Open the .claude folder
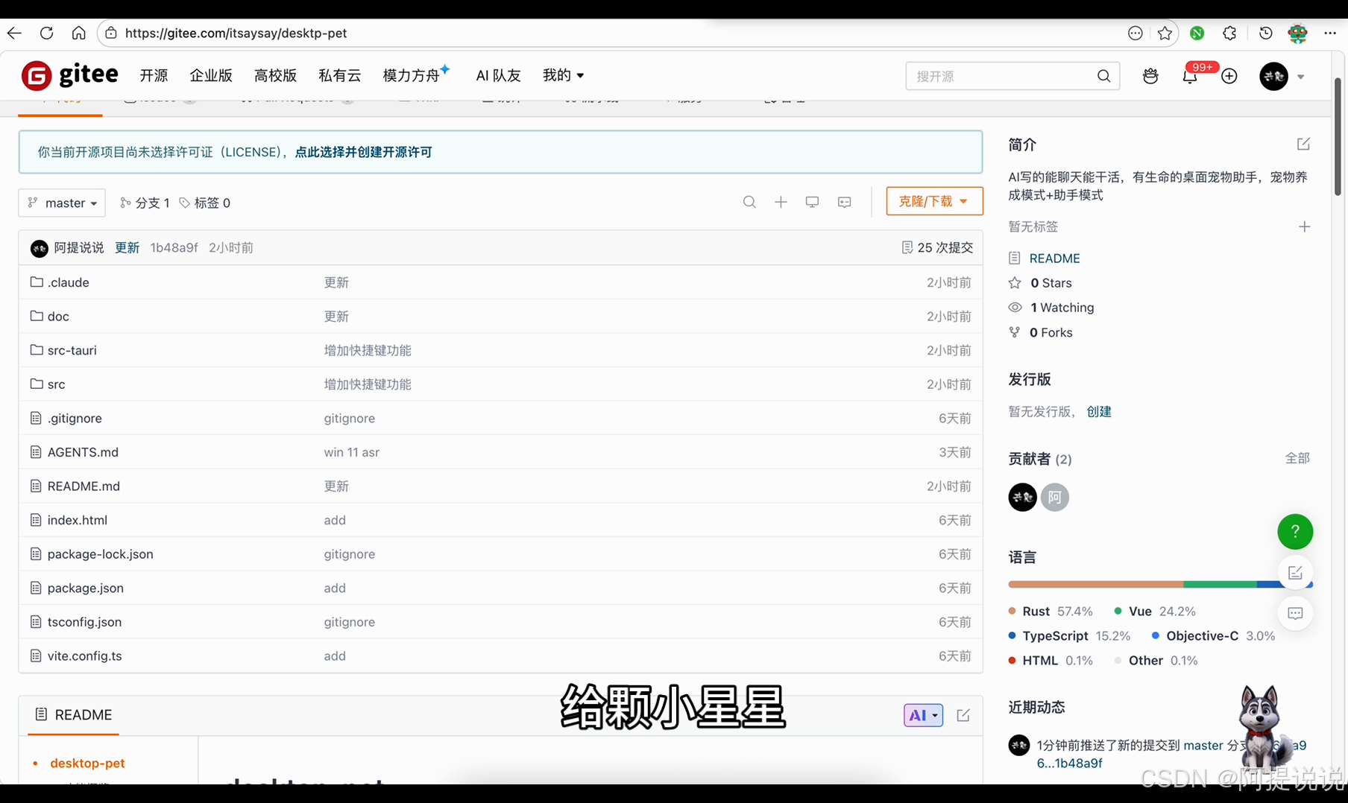The height and width of the screenshot is (803, 1348). (69, 282)
